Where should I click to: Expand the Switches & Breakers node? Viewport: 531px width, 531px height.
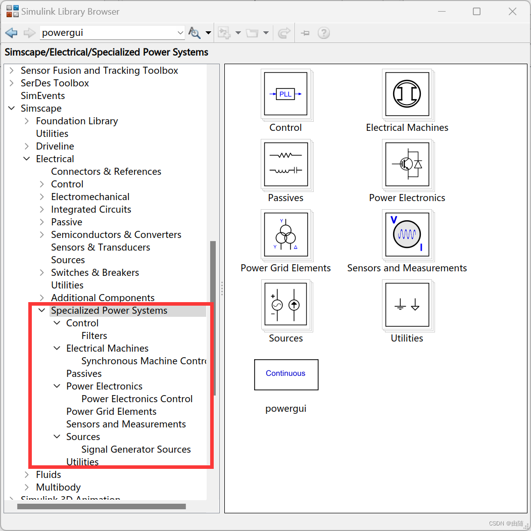coord(42,273)
